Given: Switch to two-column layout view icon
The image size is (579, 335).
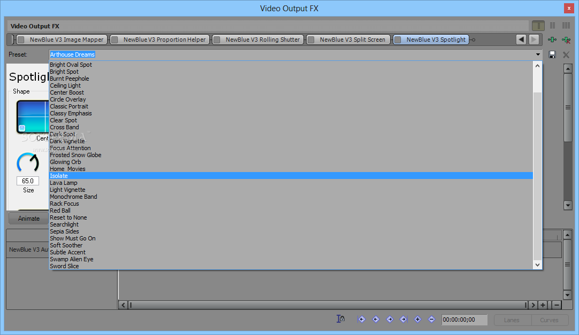Looking at the screenshot, I should [x=552, y=26].
